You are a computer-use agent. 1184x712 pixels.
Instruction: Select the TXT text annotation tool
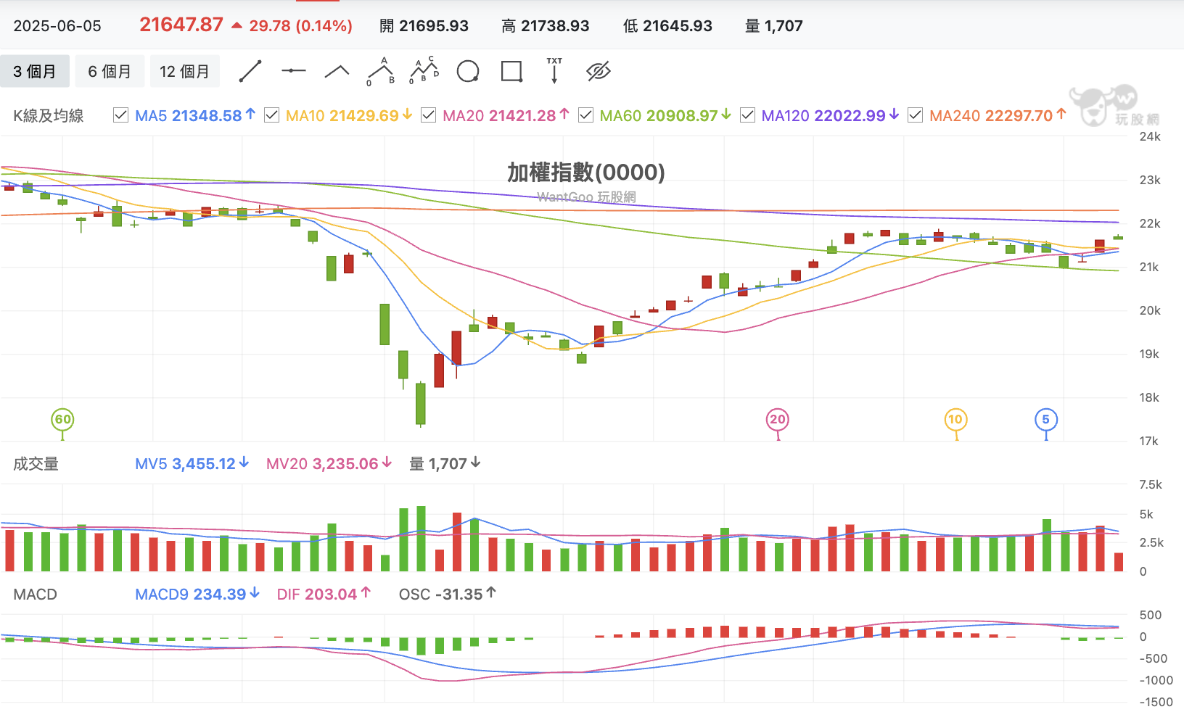pyautogui.click(x=554, y=71)
